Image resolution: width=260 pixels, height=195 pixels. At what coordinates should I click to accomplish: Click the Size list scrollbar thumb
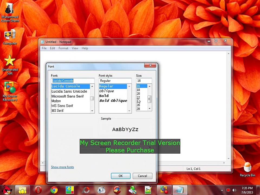(x=149, y=99)
